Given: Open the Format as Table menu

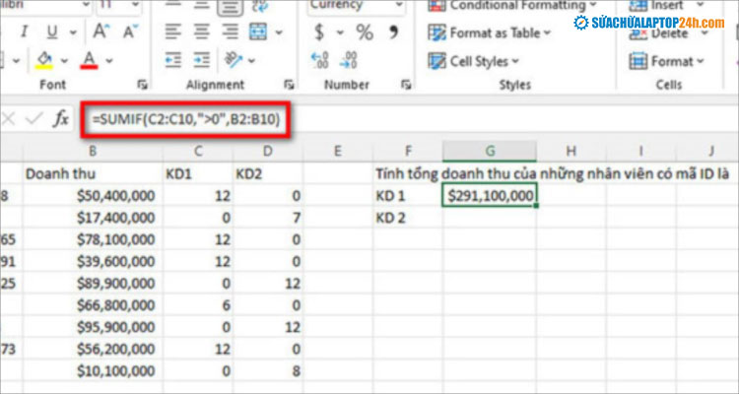Looking at the screenshot, I should pyautogui.click(x=489, y=33).
